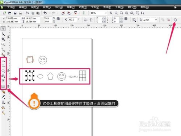Mirror the object horizontally
Screen dimensions: 181x136
pyautogui.click(x=86, y=20)
